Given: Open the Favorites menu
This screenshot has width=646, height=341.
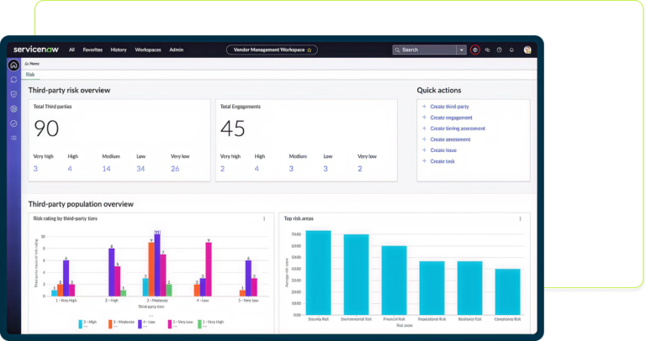Looking at the screenshot, I should (x=93, y=50).
